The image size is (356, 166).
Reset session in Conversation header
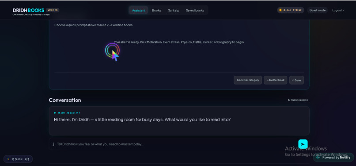298,100
